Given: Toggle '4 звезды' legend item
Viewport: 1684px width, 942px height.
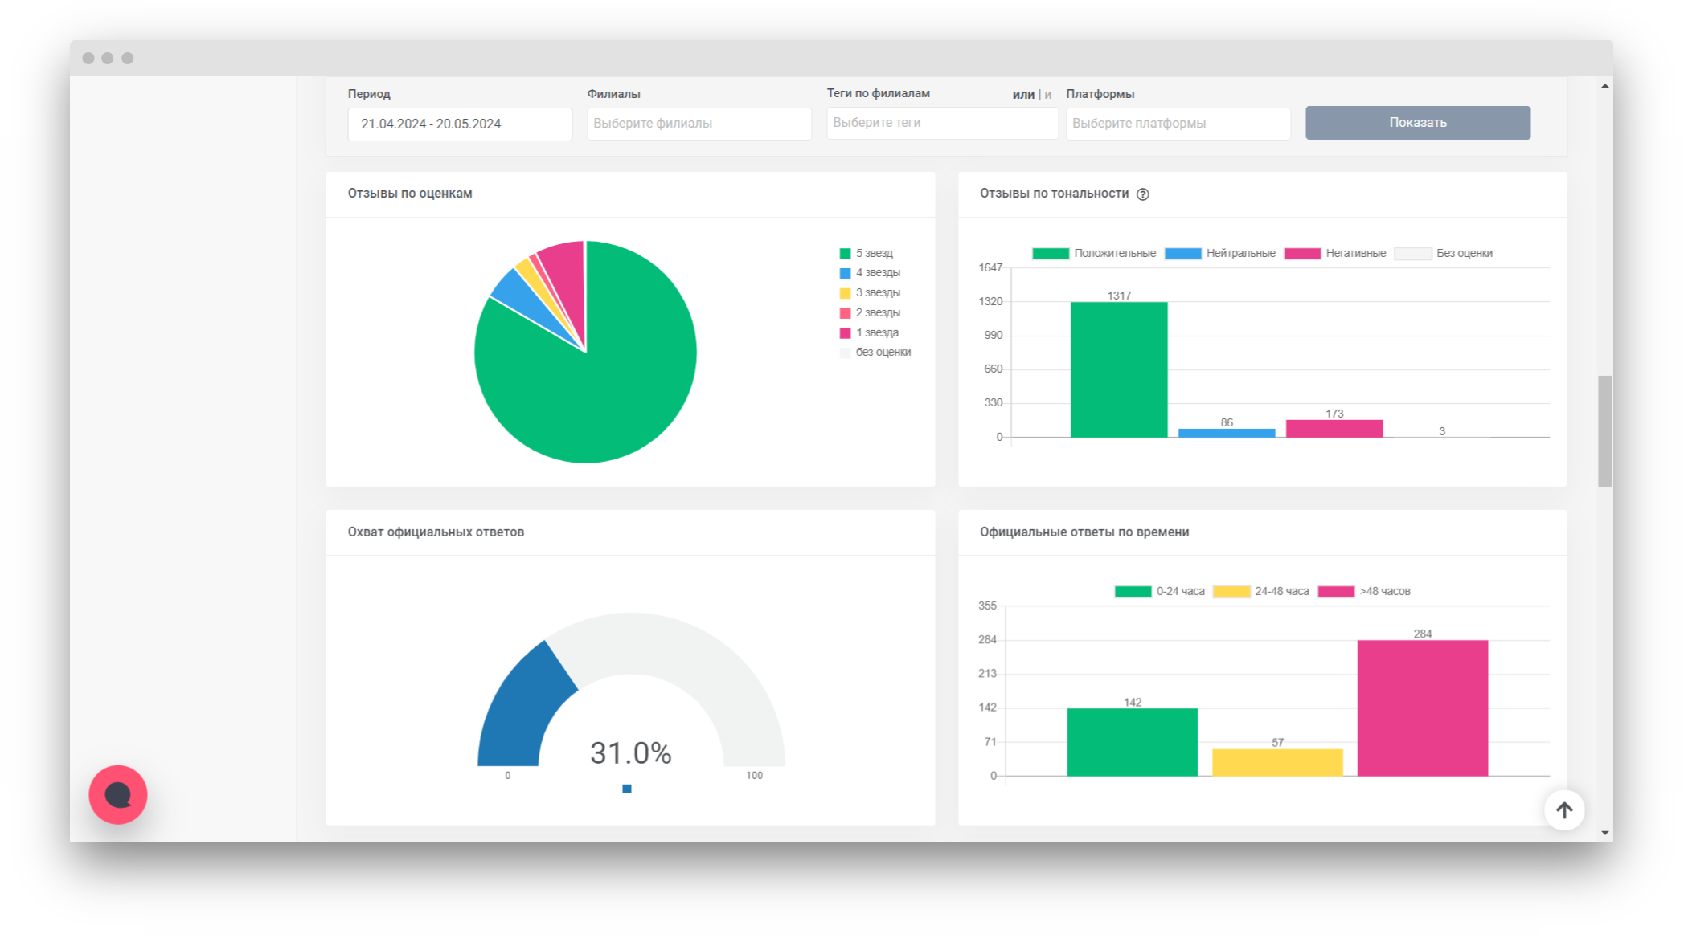Looking at the screenshot, I should [x=870, y=273].
